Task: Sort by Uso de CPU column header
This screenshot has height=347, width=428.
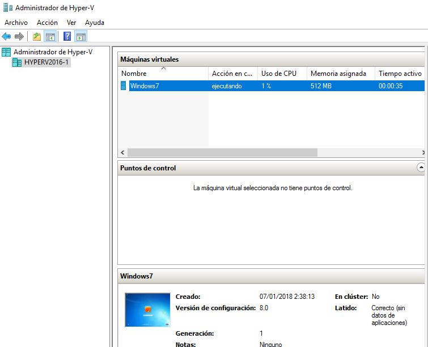Action: tap(282, 74)
